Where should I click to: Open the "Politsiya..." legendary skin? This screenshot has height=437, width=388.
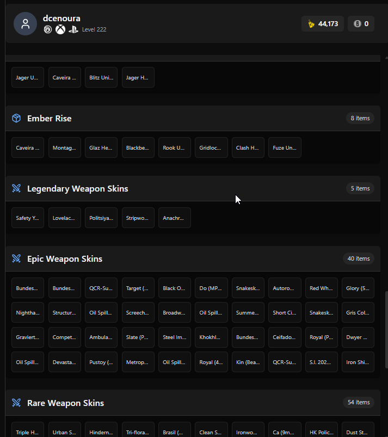tap(101, 218)
